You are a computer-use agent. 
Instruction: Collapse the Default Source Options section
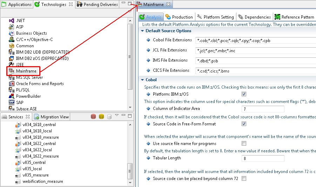click(x=142, y=31)
